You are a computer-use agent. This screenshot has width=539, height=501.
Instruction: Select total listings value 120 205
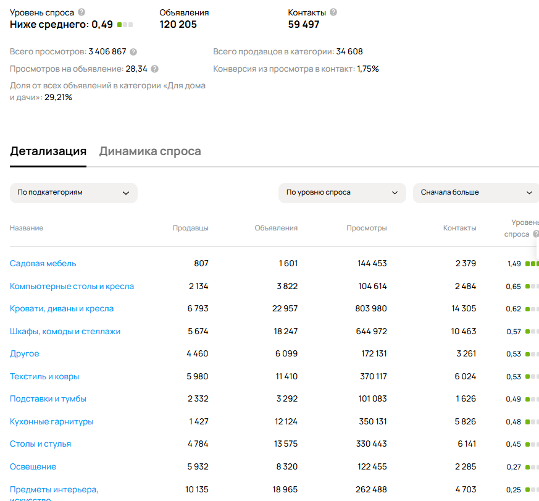[178, 25]
